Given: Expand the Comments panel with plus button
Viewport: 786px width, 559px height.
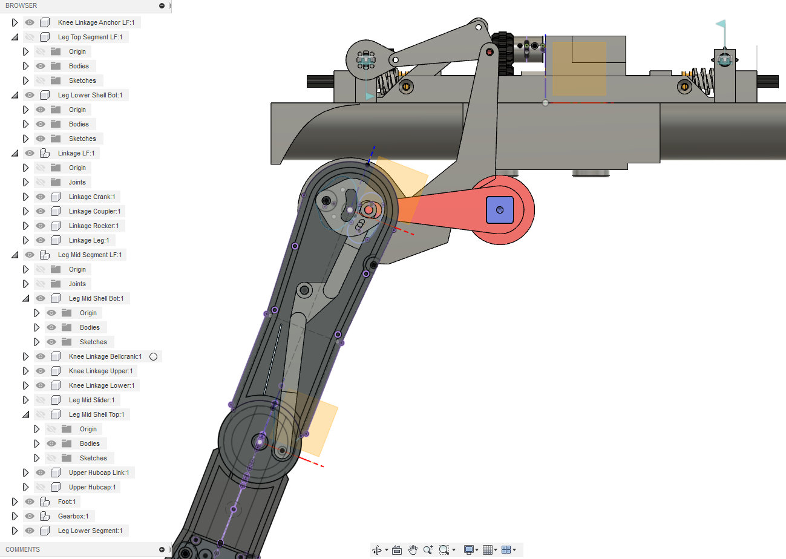Looking at the screenshot, I should coord(162,549).
